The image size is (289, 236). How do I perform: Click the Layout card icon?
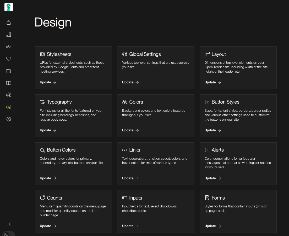[x=207, y=54]
